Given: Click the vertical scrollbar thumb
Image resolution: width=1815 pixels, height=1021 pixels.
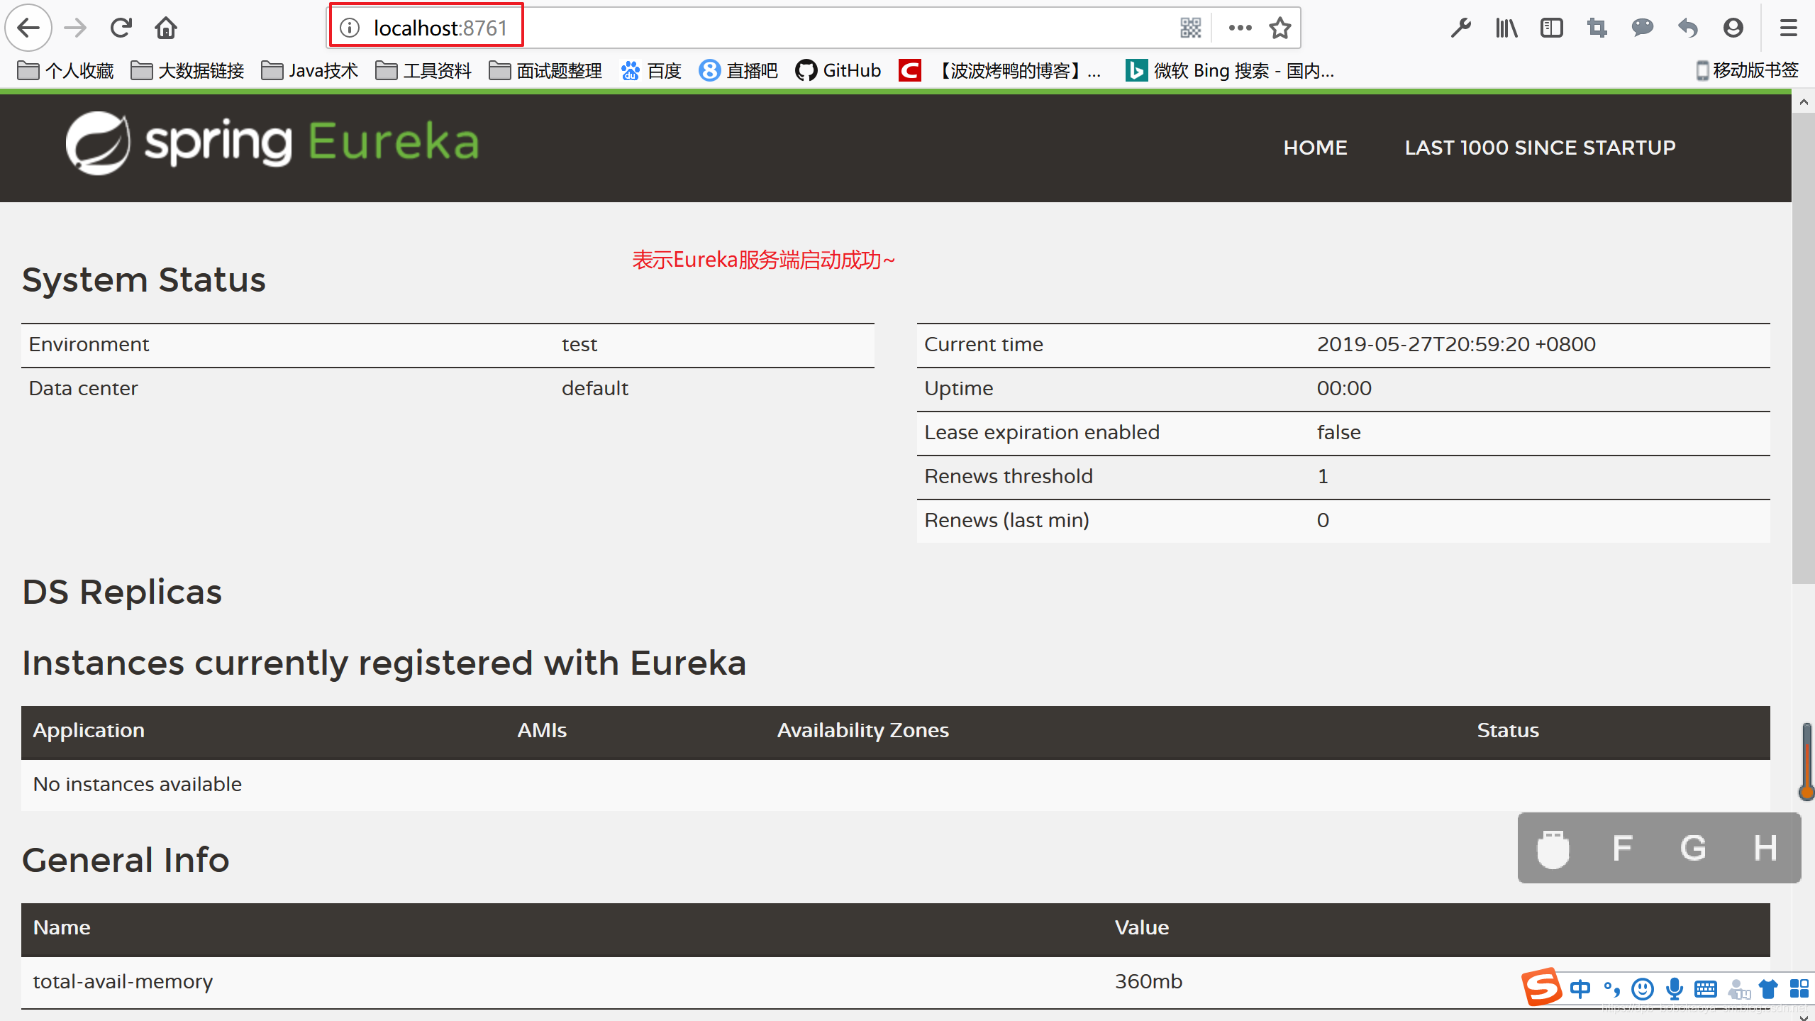Looking at the screenshot, I should [1803, 348].
